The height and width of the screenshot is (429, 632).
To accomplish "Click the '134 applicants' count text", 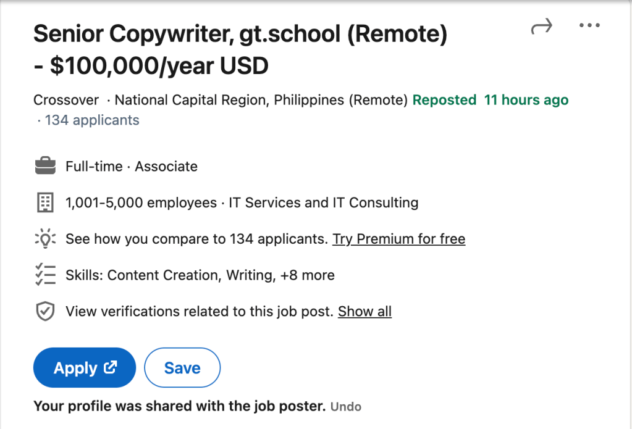I will (92, 120).
